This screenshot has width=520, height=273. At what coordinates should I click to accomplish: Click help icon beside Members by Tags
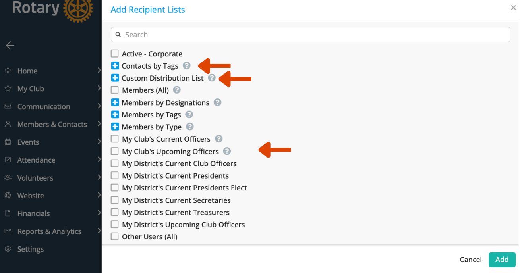(189, 115)
